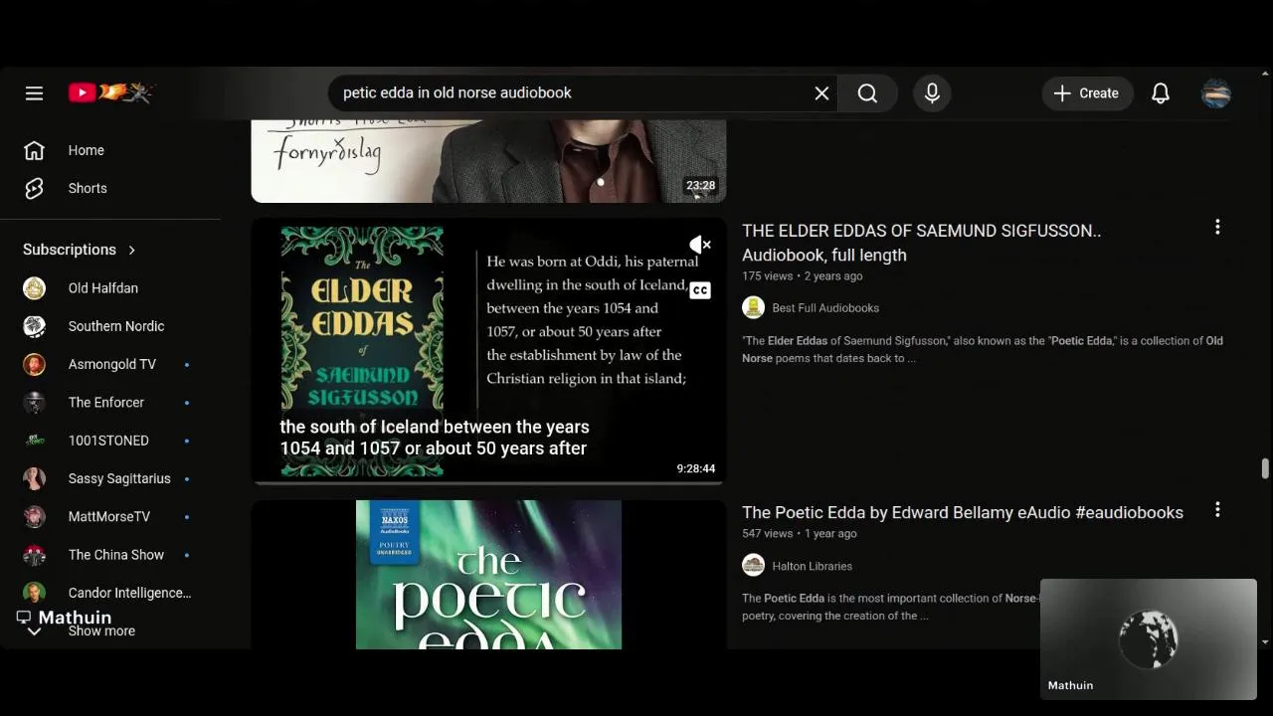Toggle captions on Elder Eddas preview
The image size is (1273, 716).
click(700, 290)
